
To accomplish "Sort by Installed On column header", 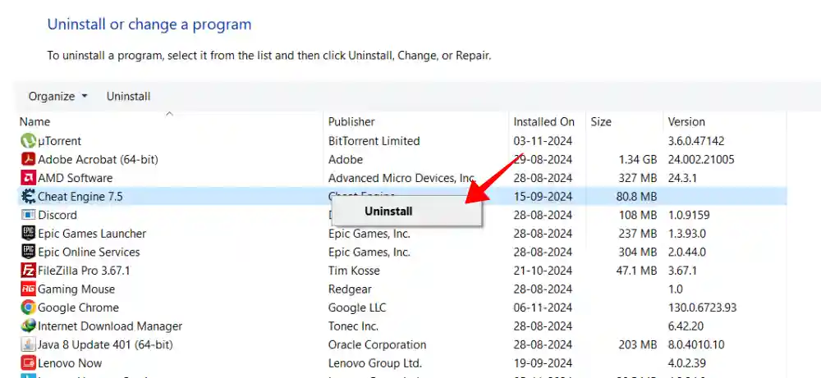I will click(x=544, y=122).
